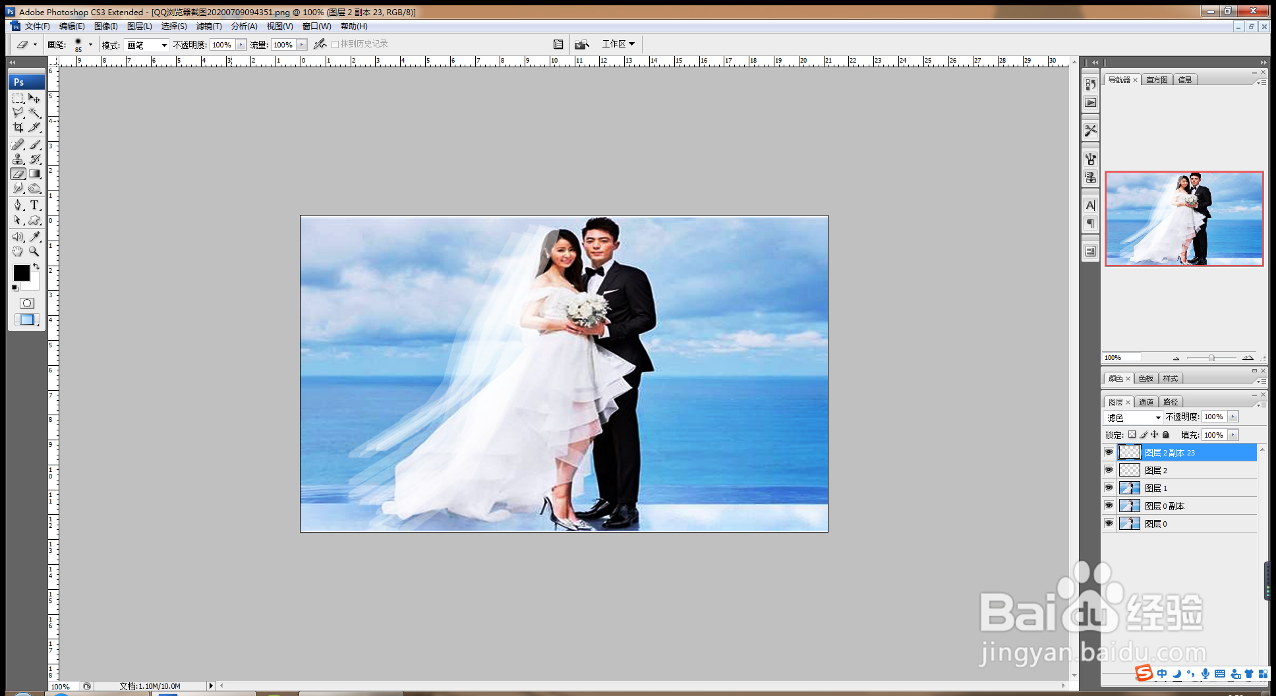Select the Clone Stamp tool
Viewport: 1276px width, 696px height.
[x=18, y=159]
